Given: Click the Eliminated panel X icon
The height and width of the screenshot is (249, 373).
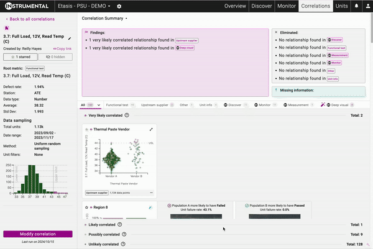Looking at the screenshot, I should [x=276, y=32].
